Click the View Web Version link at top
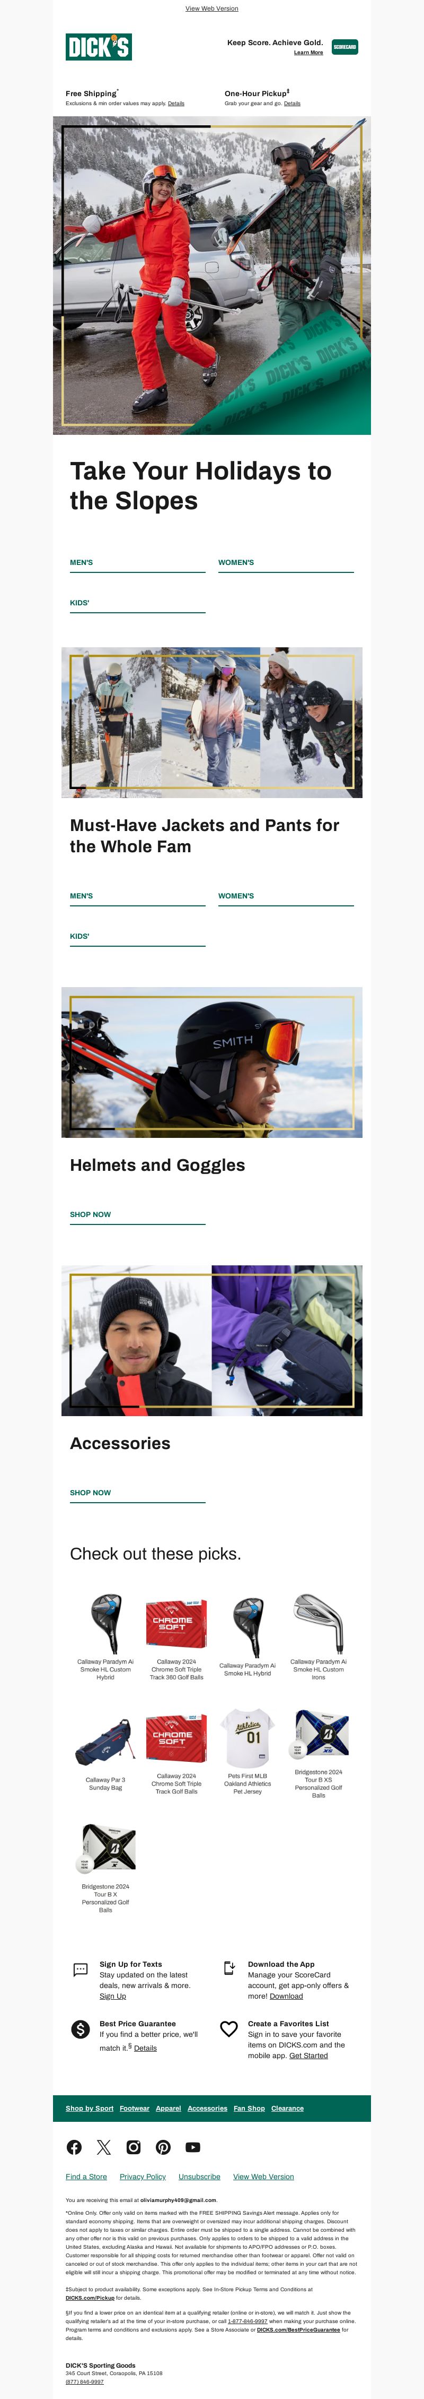The height and width of the screenshot is (2399, 424). coord(212,8)
